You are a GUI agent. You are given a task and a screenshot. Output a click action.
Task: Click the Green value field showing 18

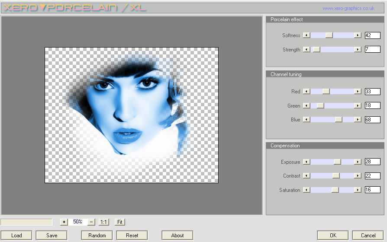click(x=373, y=105)
